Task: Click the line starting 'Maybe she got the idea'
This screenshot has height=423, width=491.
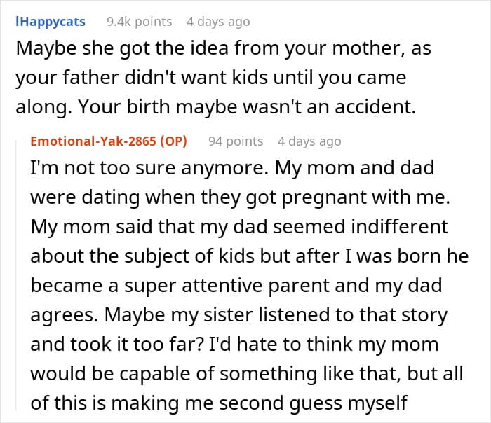Action: pos(224,48)
